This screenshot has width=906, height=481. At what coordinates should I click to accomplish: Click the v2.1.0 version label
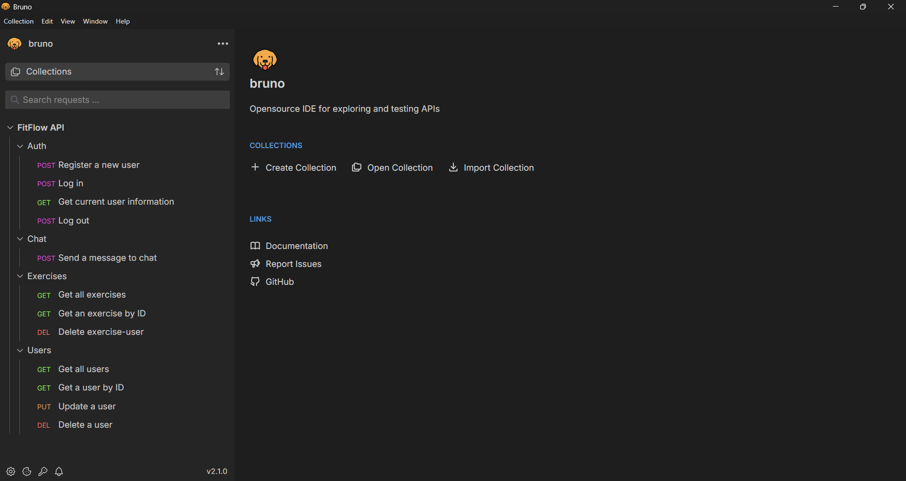[217, 472]
